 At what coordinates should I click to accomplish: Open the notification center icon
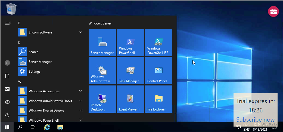point(274,127)
